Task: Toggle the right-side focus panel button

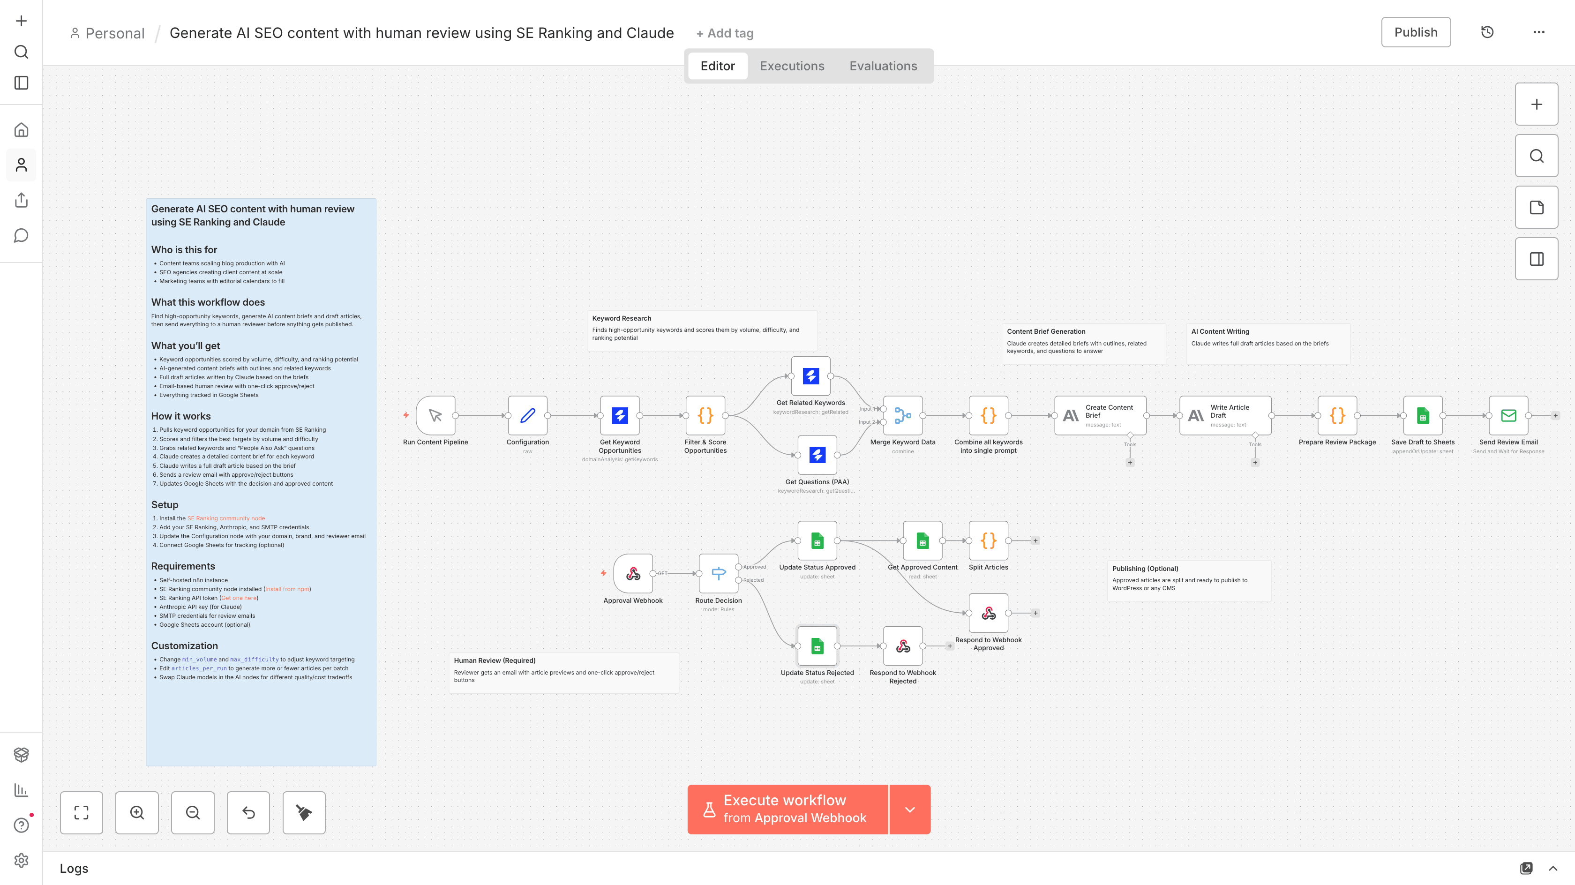Action: click(x=1536, y=259)
